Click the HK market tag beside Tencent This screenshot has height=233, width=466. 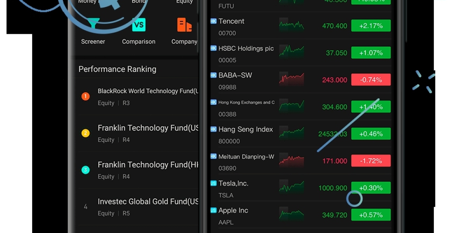coord(213,21)
